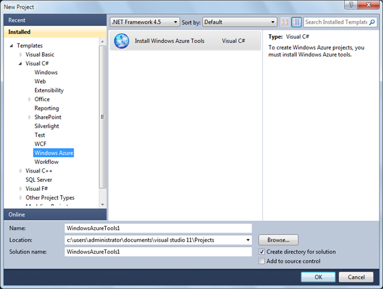Click the Name input field
The image size is (383, 289).
coord(158,228)
